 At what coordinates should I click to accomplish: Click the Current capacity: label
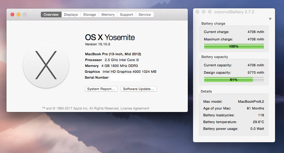click(218, 65)
